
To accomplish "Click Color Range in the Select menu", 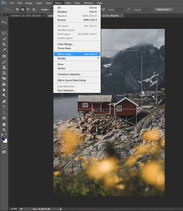I will (x=65, y=44).
